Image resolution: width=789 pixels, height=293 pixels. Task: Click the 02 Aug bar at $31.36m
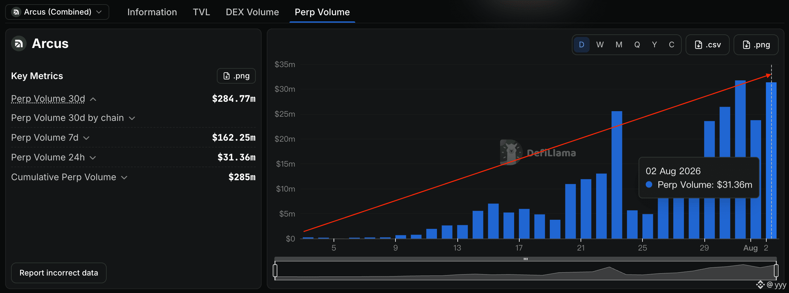pos(771,160)
